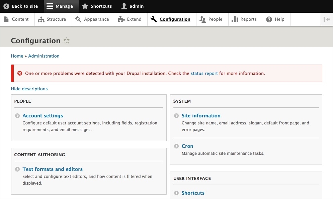
Task: Click the Configuration wrench icon
Action: coord(154,19)
